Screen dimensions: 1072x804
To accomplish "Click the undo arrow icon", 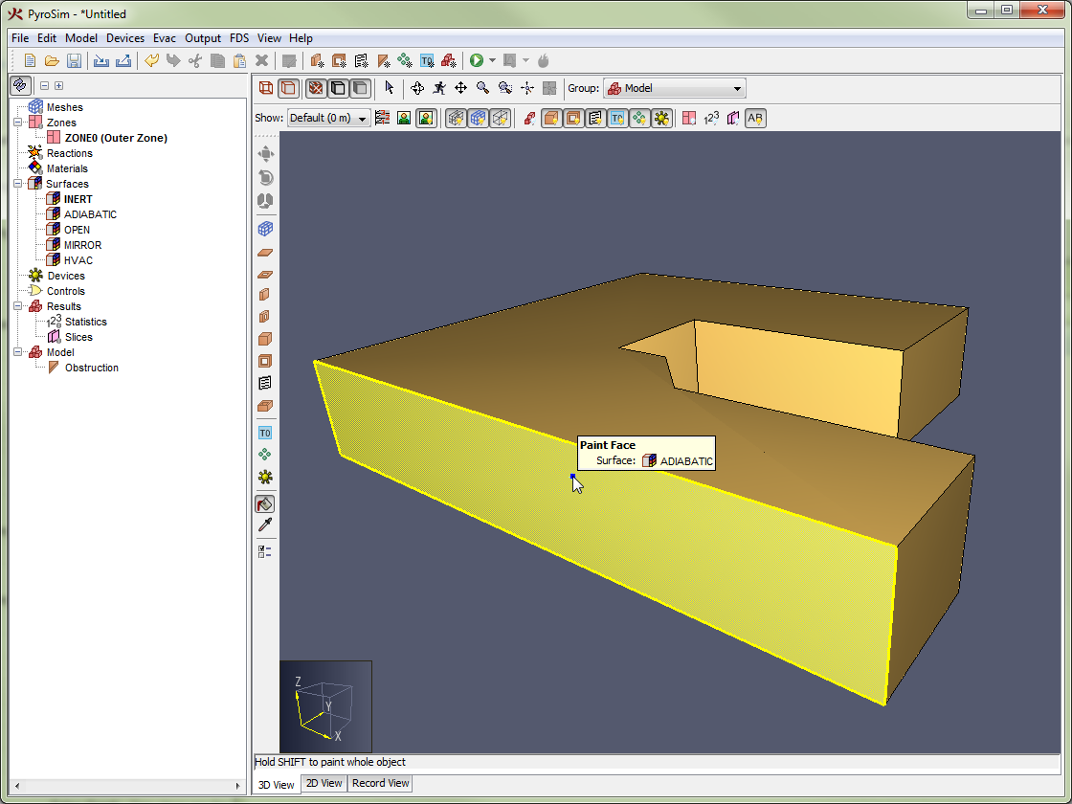I will tap(152, 61).
